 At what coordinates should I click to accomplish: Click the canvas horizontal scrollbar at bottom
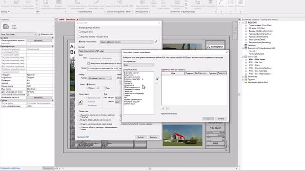click(x=150, y=169)
